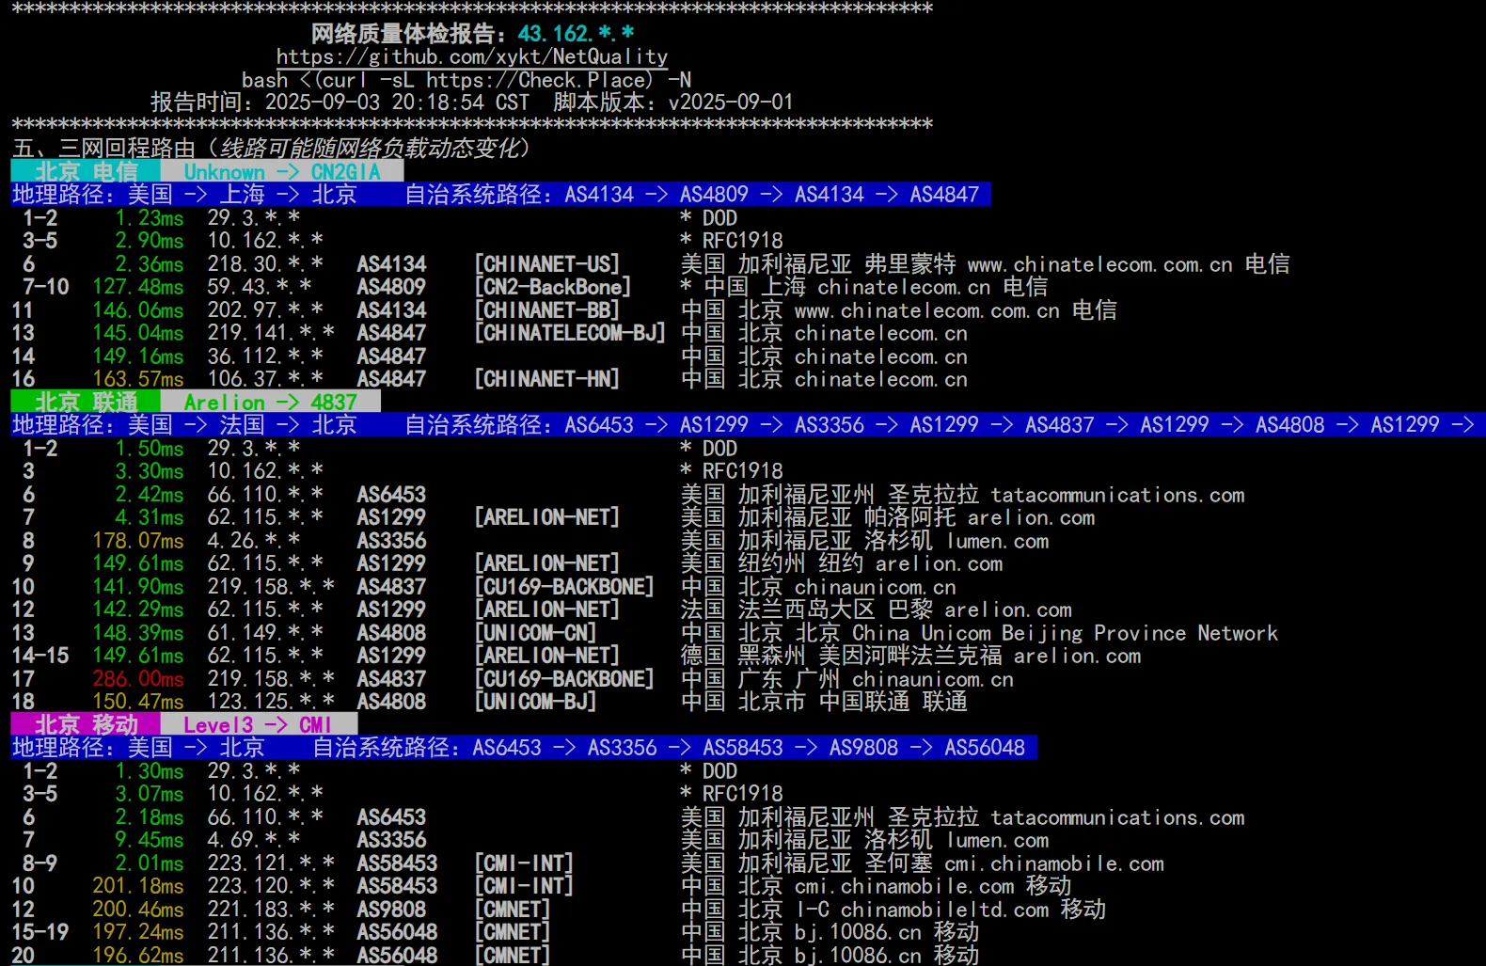
Task: Click China Unicom Beijing Province Network text
Action: point(1065,633)
